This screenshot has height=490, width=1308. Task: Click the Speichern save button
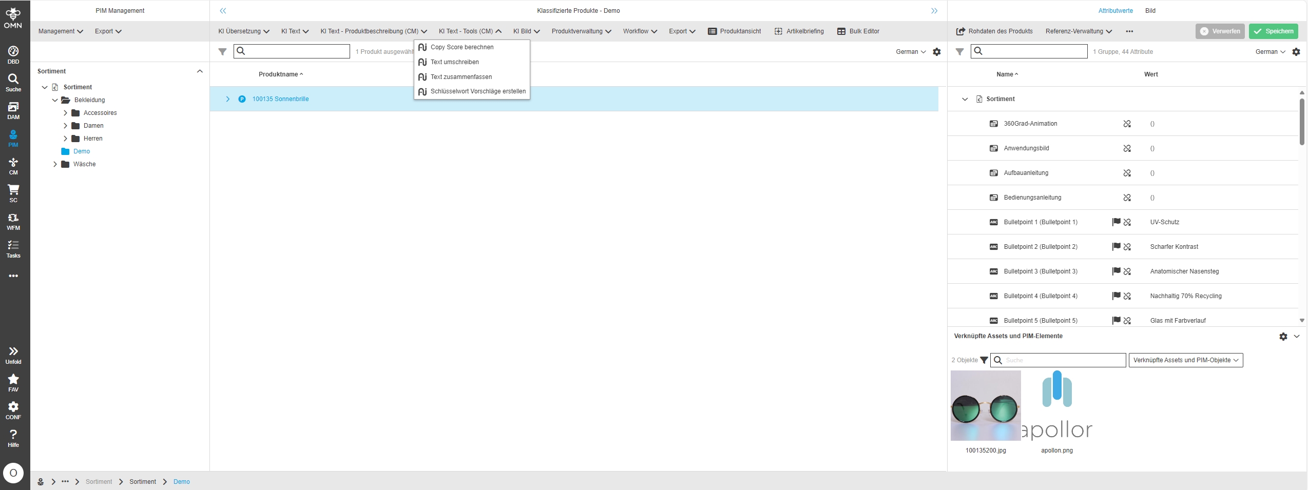pos(1274,31)
